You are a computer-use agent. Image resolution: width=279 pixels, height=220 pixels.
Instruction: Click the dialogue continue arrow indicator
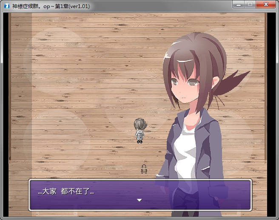point(139,200)
